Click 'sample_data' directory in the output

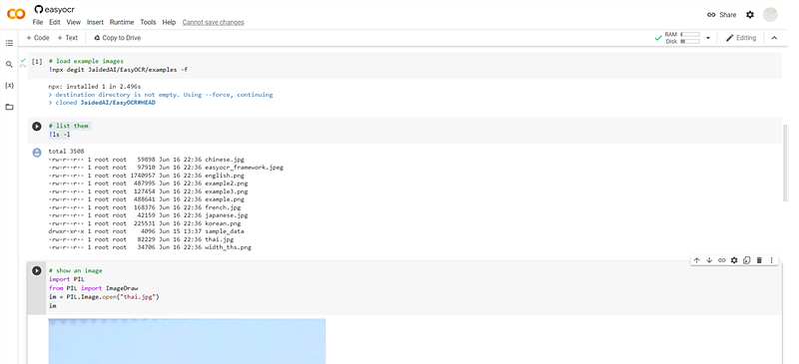pos(224,231)
